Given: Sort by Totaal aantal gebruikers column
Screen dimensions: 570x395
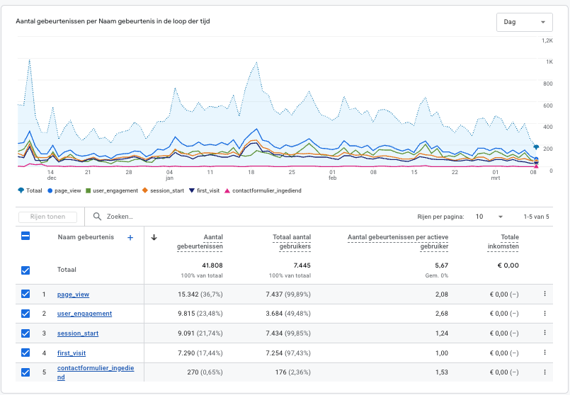Looking at the screenshot, I should click(291, 241).
